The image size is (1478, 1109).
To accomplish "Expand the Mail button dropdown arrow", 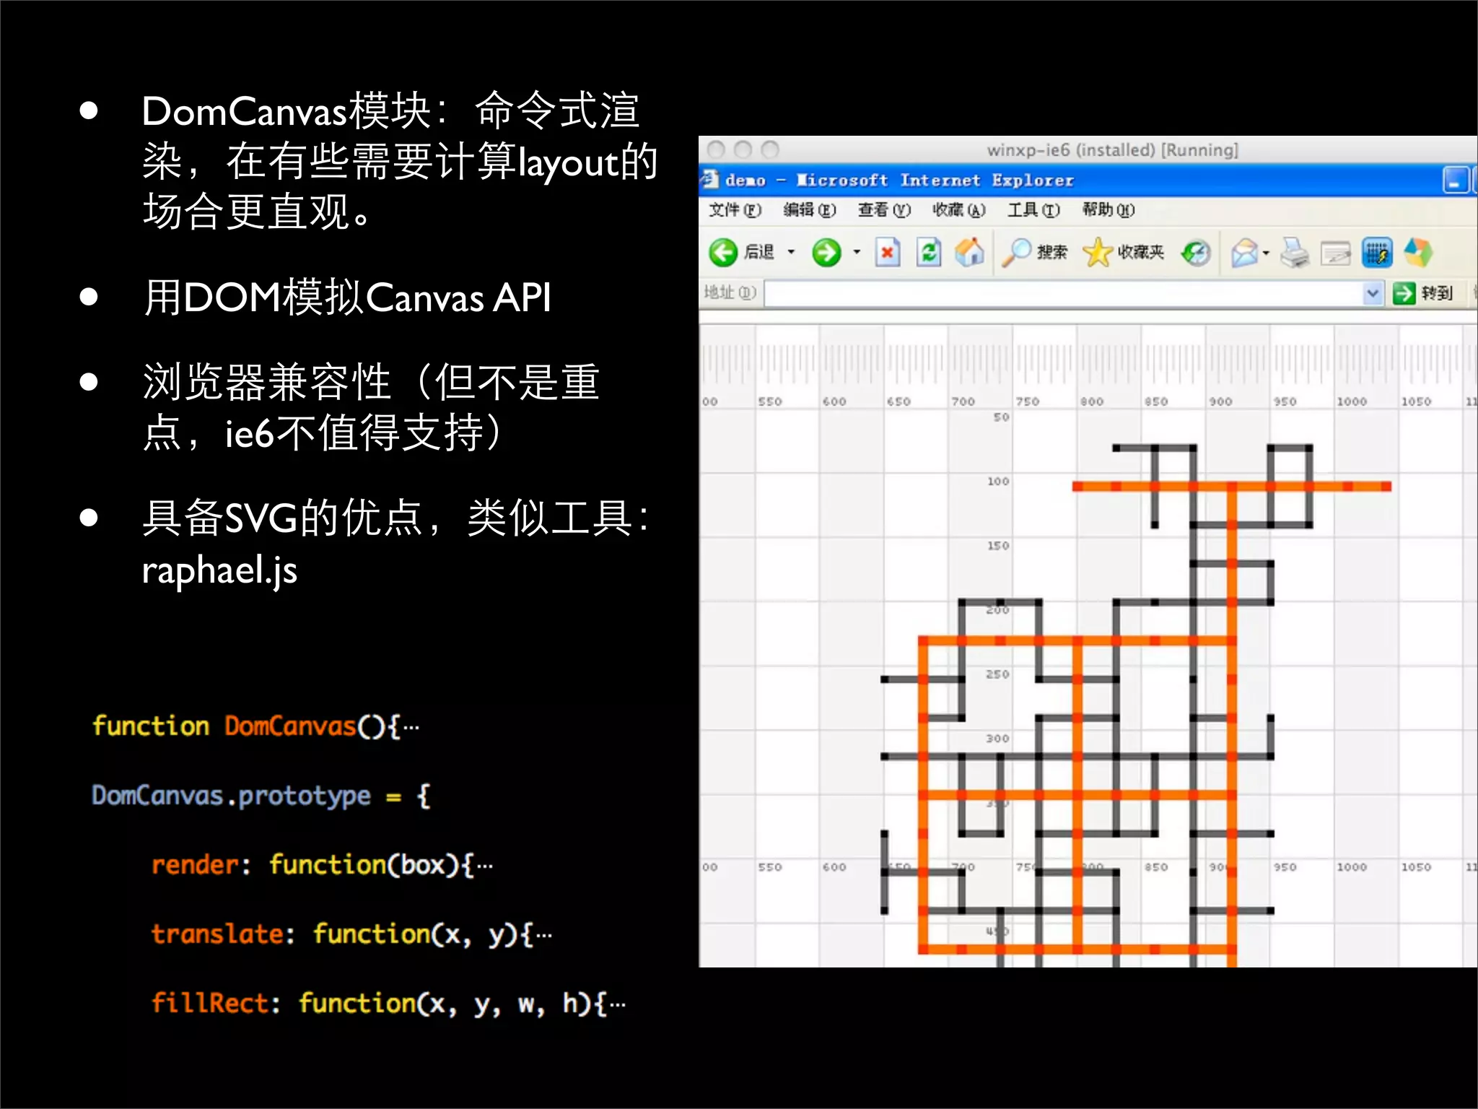I will pos(1266,253).
